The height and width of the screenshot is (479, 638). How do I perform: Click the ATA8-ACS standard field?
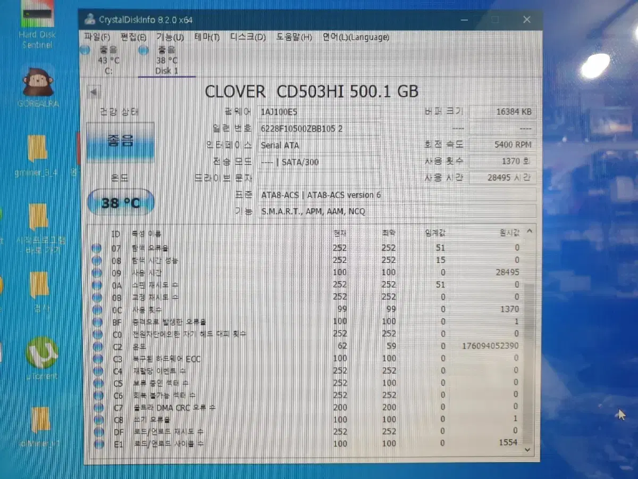coord(397,195)
